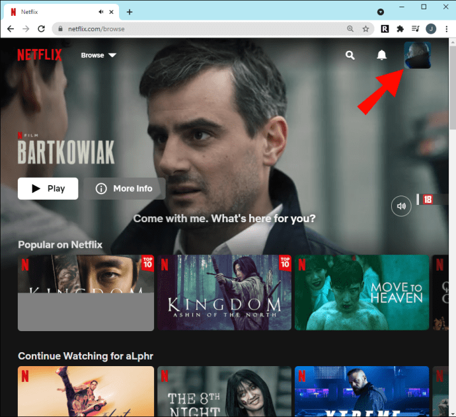
Task: Click the More Info button
Action: 124,188
